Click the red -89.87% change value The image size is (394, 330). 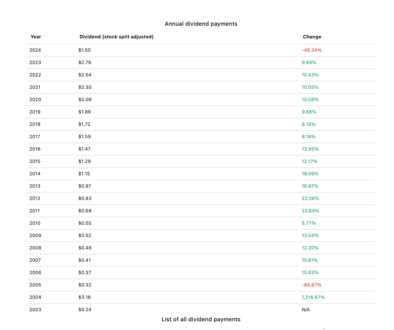[312, 285]
